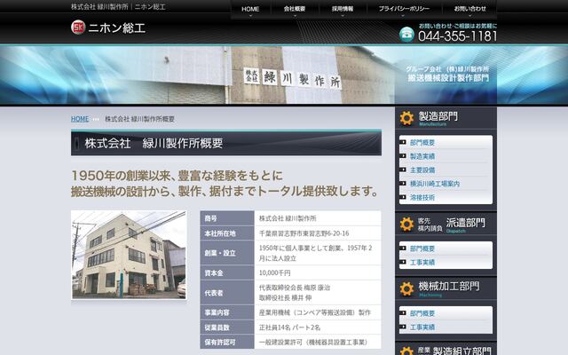
Task: Open the 採用情報 menu item
Action: pyautogui.click(x=343, y=9)
